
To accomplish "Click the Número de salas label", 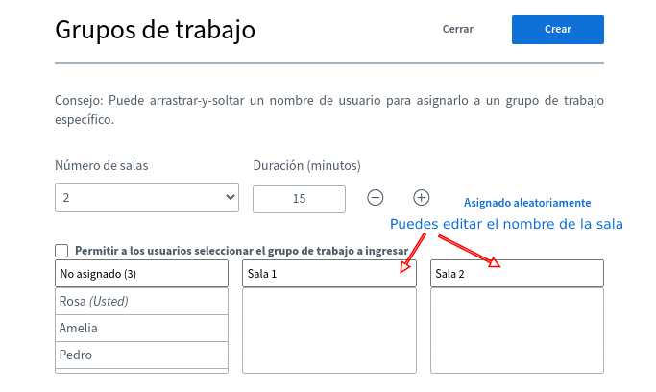I will tap(101, 165).
